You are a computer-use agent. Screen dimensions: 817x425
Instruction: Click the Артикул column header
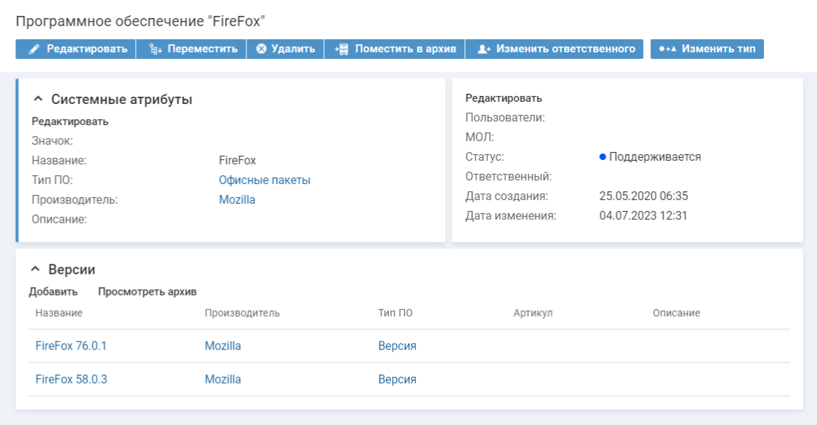(x=533, y=313)
